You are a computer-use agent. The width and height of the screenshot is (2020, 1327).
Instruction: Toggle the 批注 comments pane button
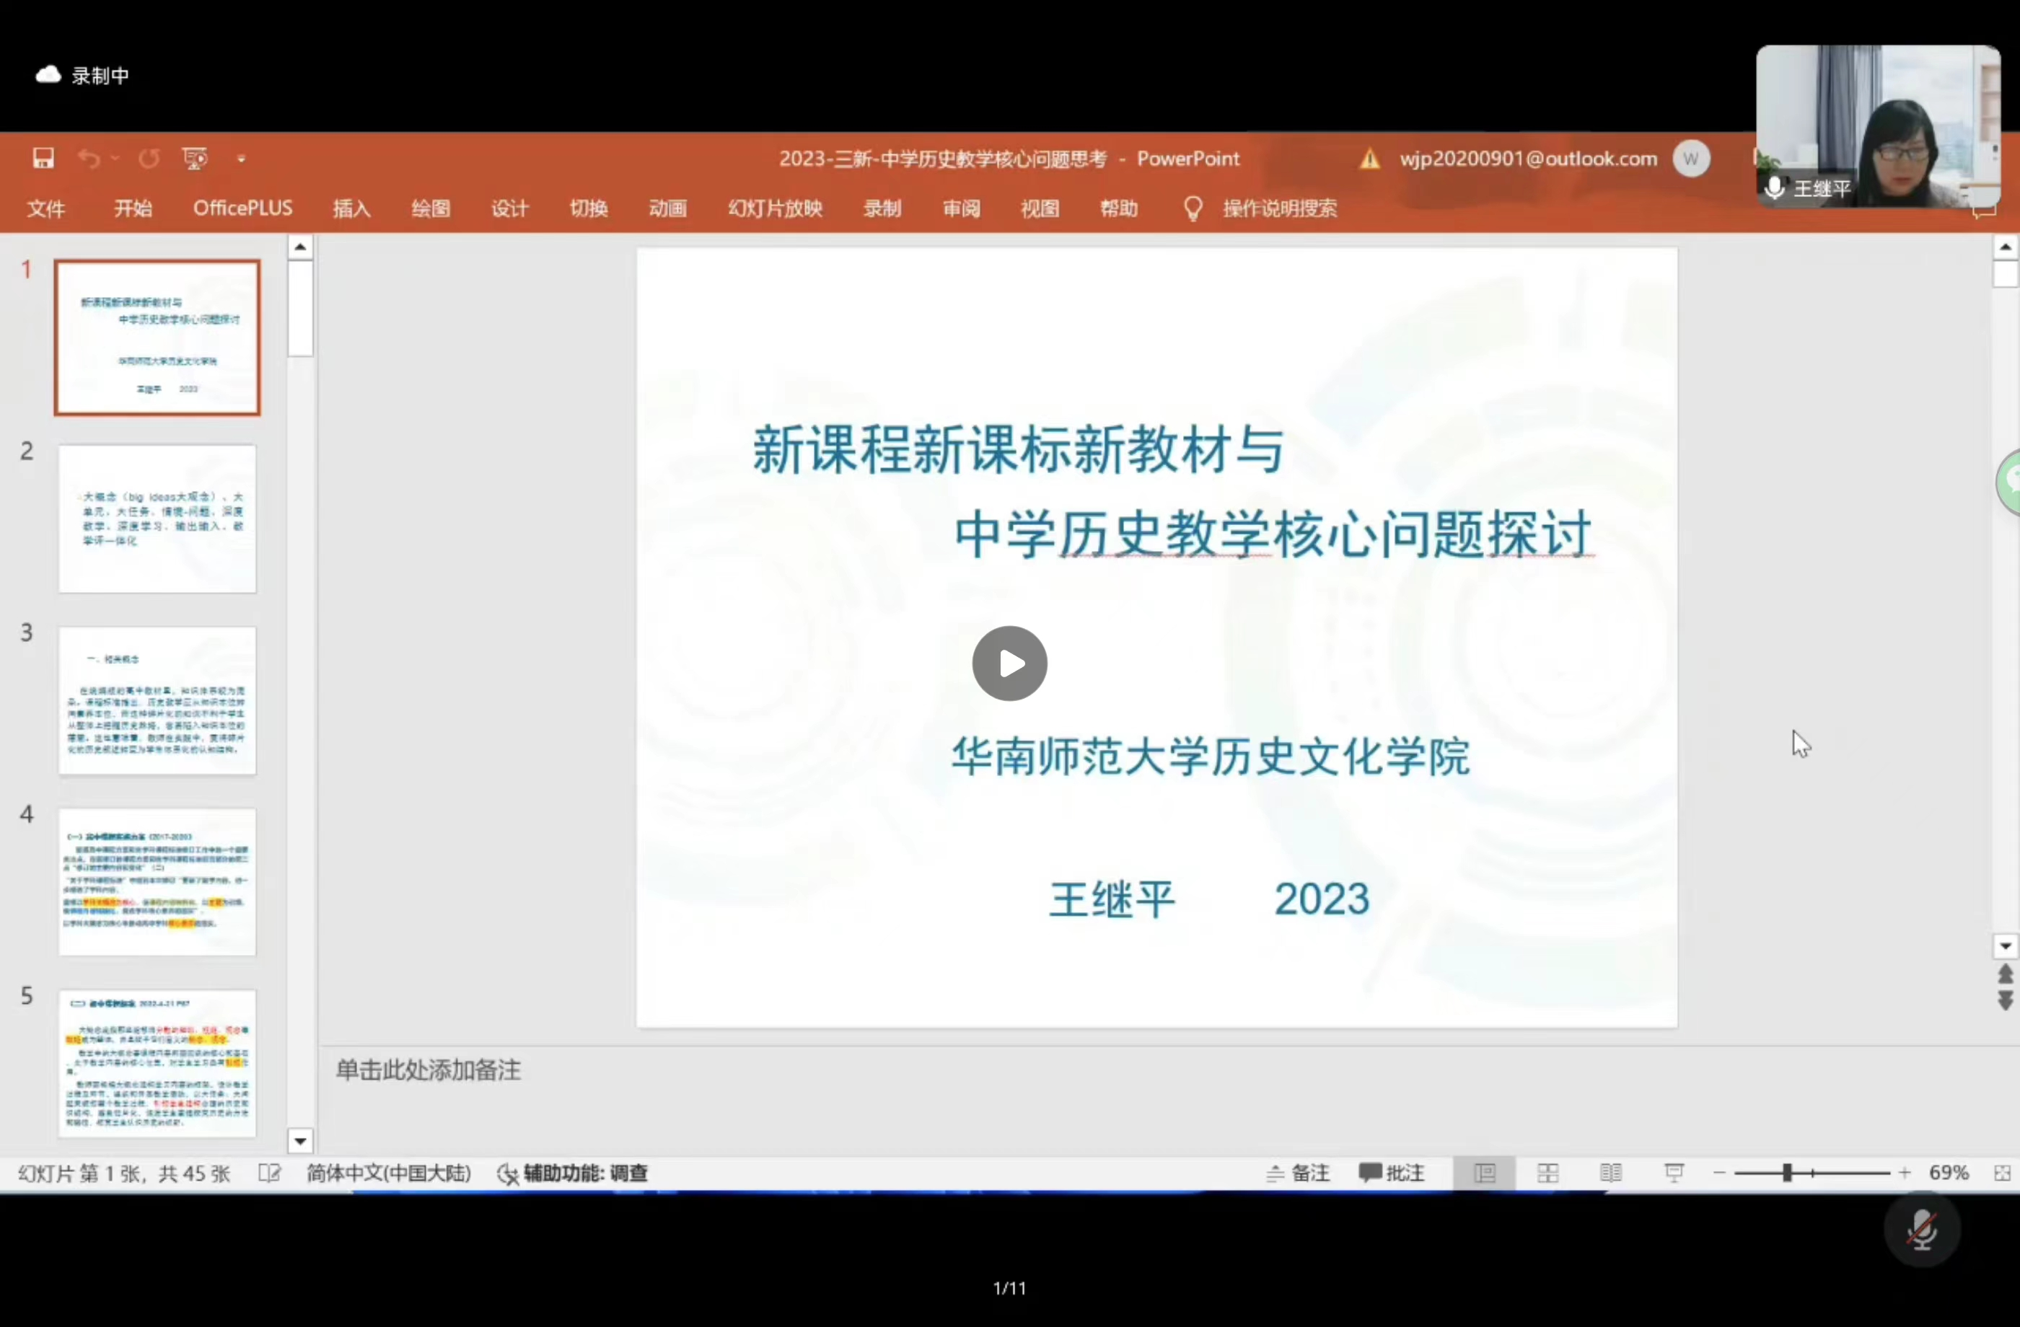[x=1391, y=1173]
